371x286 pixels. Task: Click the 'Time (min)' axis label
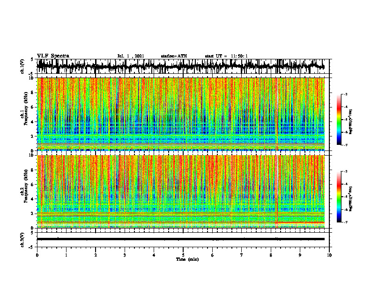187,259
